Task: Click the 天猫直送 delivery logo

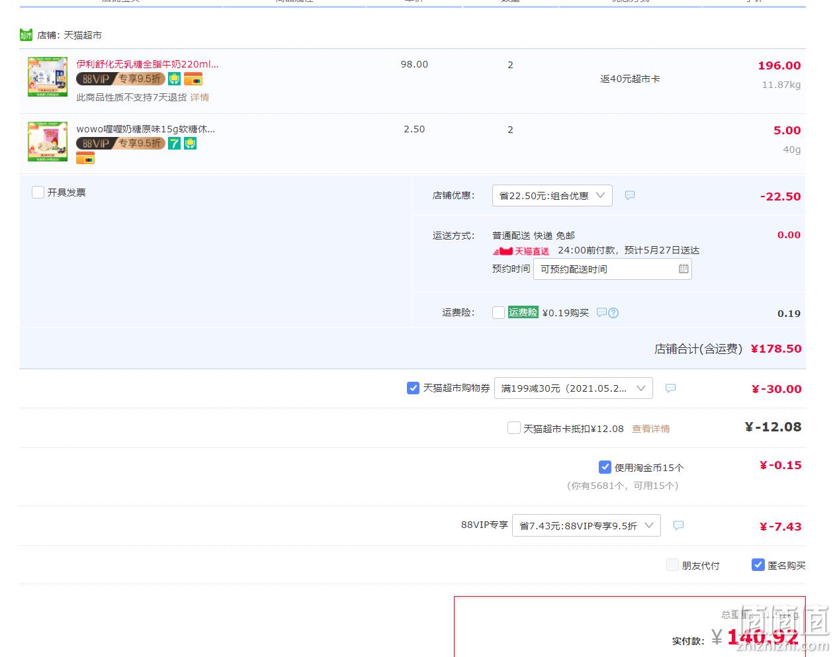Action: coord(521,251)
